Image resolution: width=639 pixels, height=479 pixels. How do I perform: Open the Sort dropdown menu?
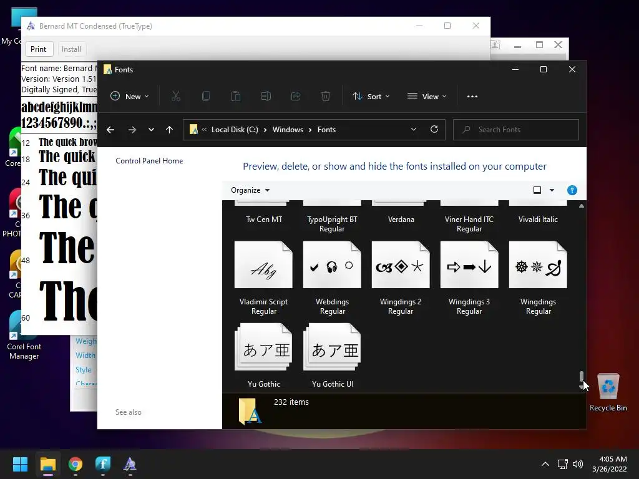coord(371,97)
